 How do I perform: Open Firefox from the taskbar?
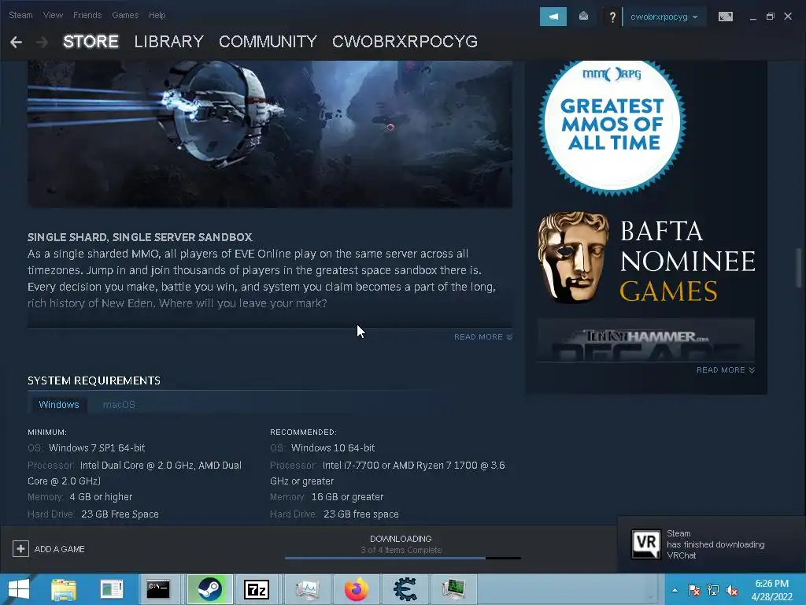pyautogui.click(x=357, y=589)
